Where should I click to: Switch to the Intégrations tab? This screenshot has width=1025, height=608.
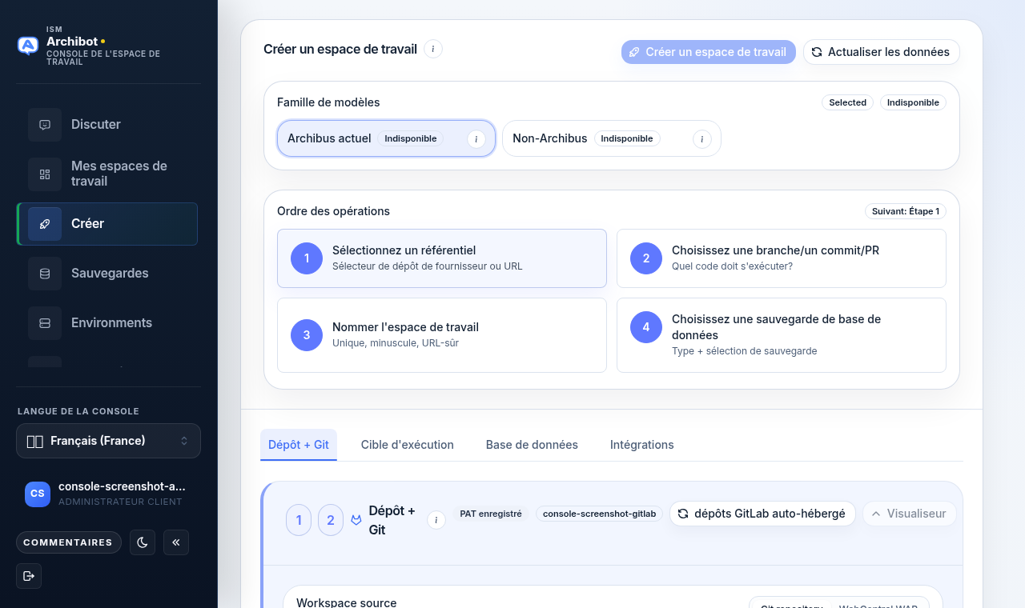click(642, 445)
